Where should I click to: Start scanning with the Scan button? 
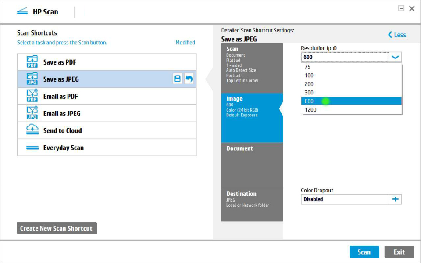click(364, 252)
